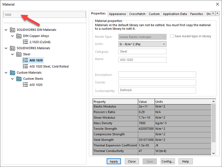Screen dimensions: 222x167
Task: Click the SOLIDWORKS Materials library icon
Action: pyautogui.click(x=12, y=48)
